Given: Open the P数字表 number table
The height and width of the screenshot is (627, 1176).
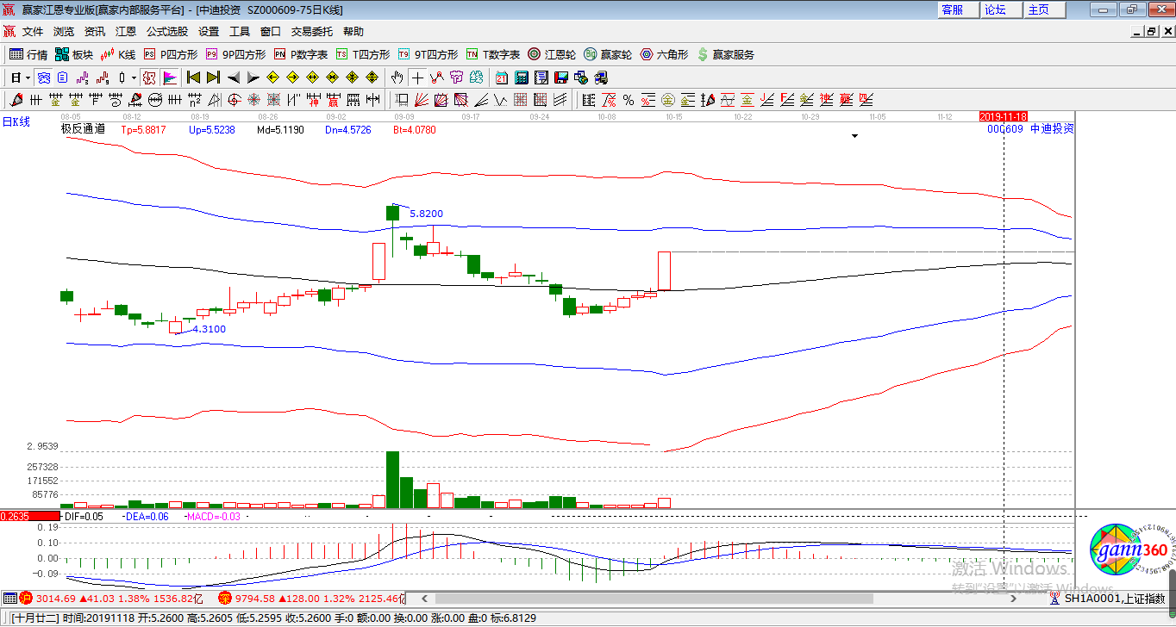Looking at the screenshot, I should point(301,54).
